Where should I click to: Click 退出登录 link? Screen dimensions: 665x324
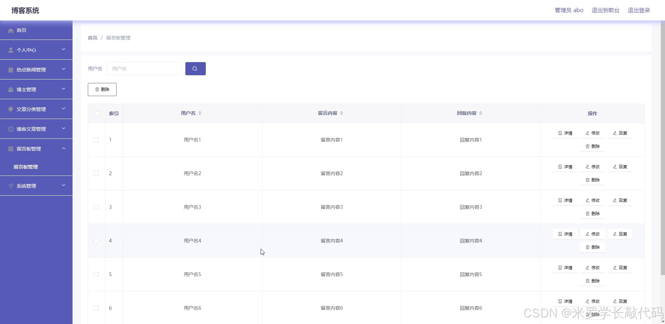(x=639, y=10)
